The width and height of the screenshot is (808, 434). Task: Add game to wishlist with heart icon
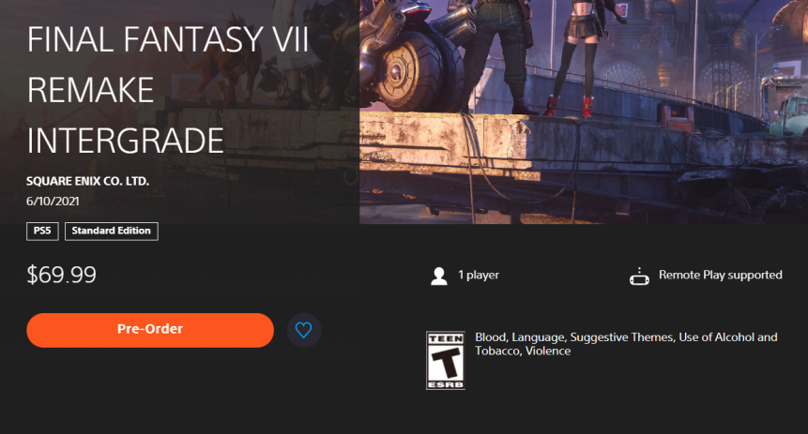[303, 330]
